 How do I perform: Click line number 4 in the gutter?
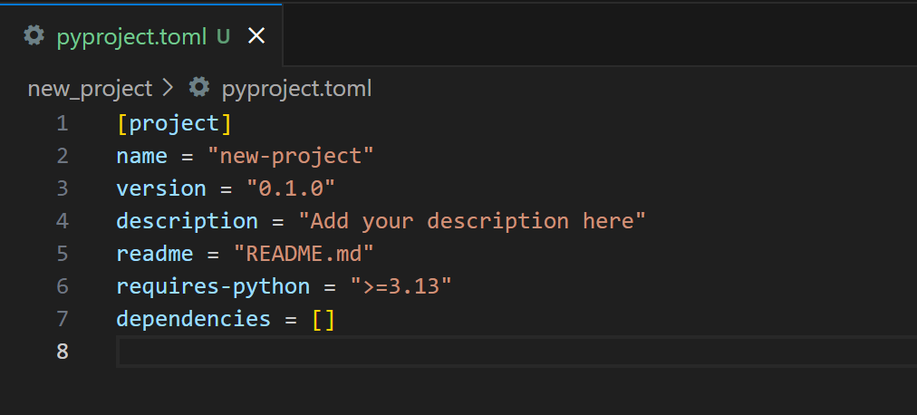tap(62, 221)
